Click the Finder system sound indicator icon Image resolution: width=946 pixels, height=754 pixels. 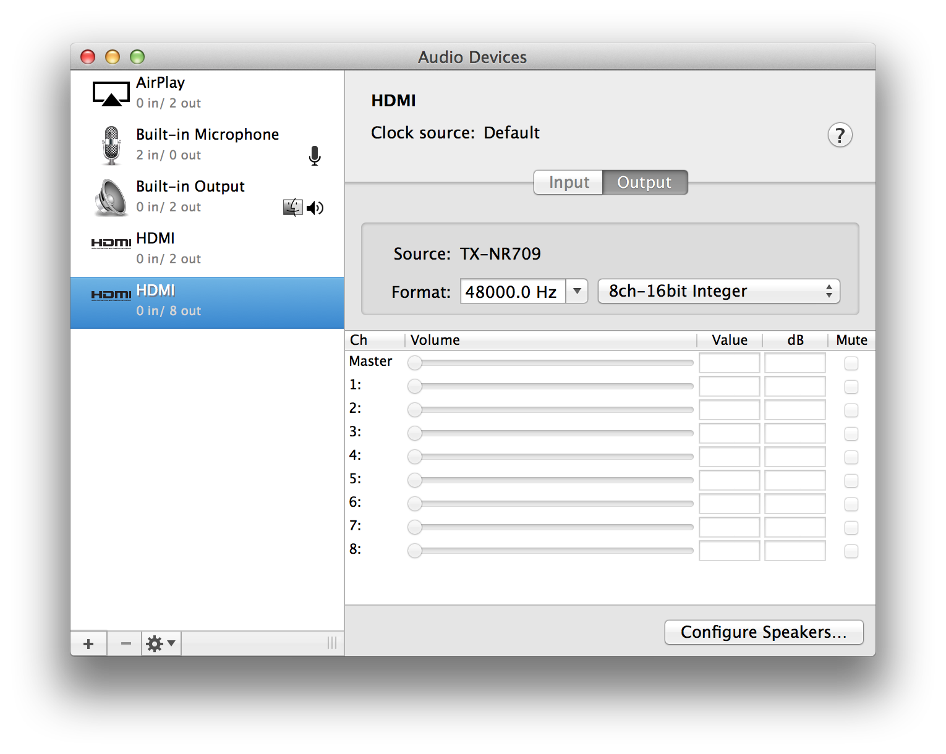293,207
